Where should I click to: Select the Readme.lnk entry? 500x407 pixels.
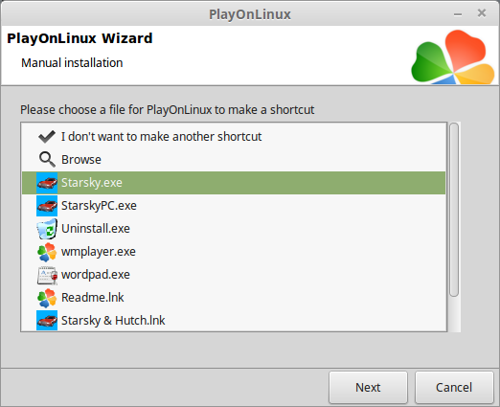(234, 298)
